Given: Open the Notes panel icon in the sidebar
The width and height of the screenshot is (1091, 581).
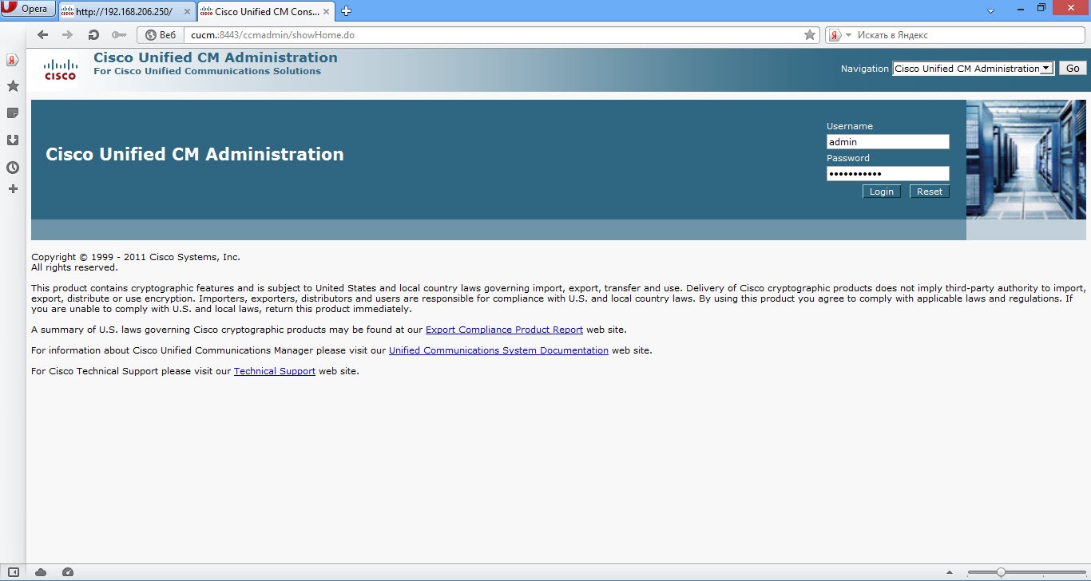Looking at the screenshot, I should (x=12, y=113).
